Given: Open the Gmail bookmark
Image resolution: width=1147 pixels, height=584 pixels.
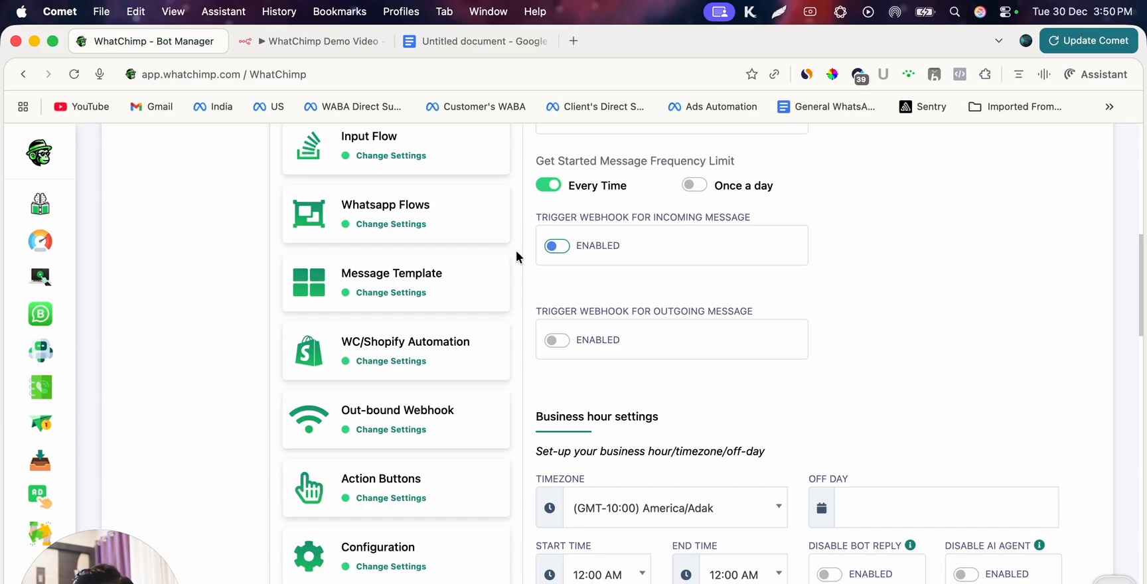Looking at the screenshot, I should pyautogui.click(x=152, y=107).
